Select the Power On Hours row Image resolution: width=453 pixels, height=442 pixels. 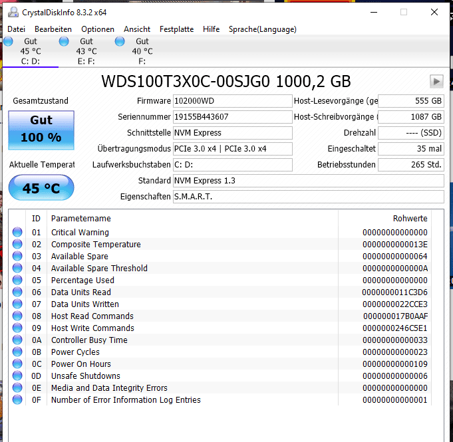pyautogui.click(x=220, y=364)
